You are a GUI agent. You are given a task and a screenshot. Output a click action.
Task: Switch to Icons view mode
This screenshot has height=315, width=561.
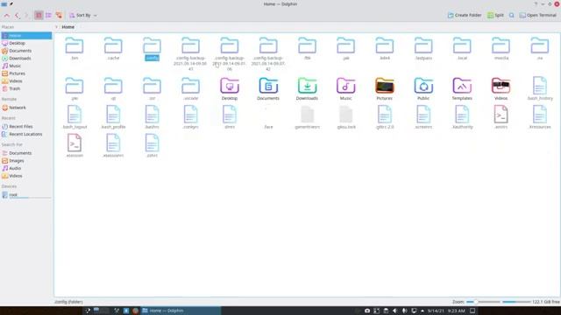pyautogui.click(x=39, y=16)
